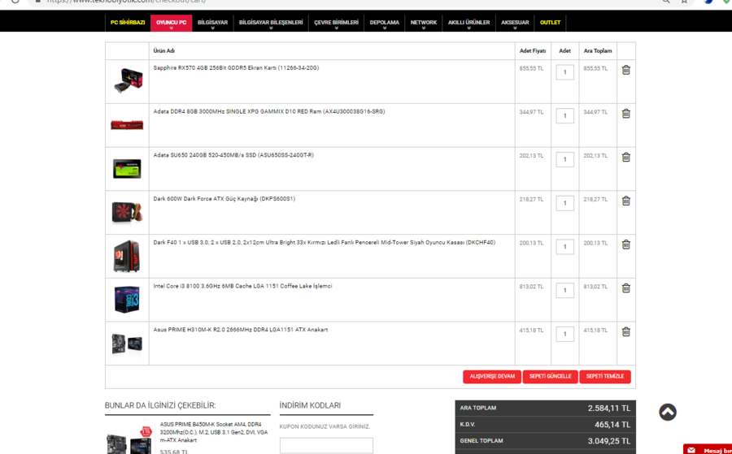Image resolution: width=732 pixels, height=454 pixels.
Task: Click quantity field for Dark 600W PSU
Action: coord(565,203)
